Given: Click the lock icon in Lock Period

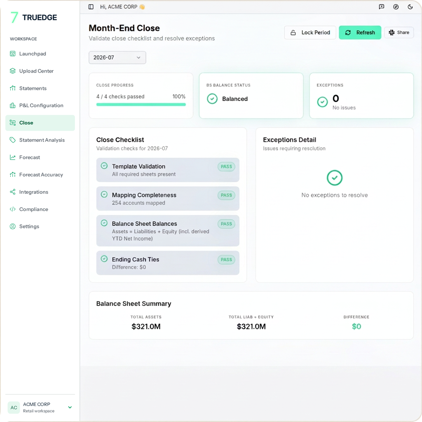Looking at the screenshot, I should 293,33.
